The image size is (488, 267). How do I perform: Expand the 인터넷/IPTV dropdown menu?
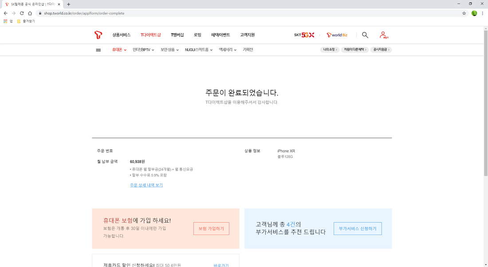pos(143,50)
